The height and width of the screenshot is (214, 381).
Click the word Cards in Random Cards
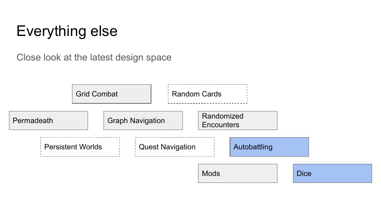coord(212,94)
